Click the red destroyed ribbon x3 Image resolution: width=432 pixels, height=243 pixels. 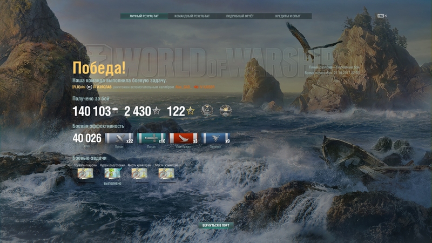tap(184, 139)
